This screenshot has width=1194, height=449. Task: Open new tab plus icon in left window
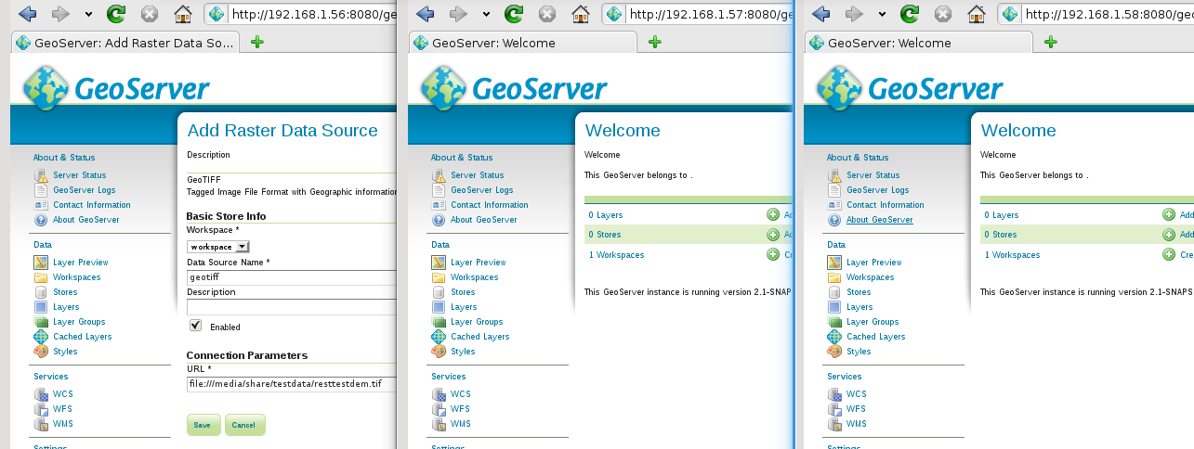coord(257,43)
